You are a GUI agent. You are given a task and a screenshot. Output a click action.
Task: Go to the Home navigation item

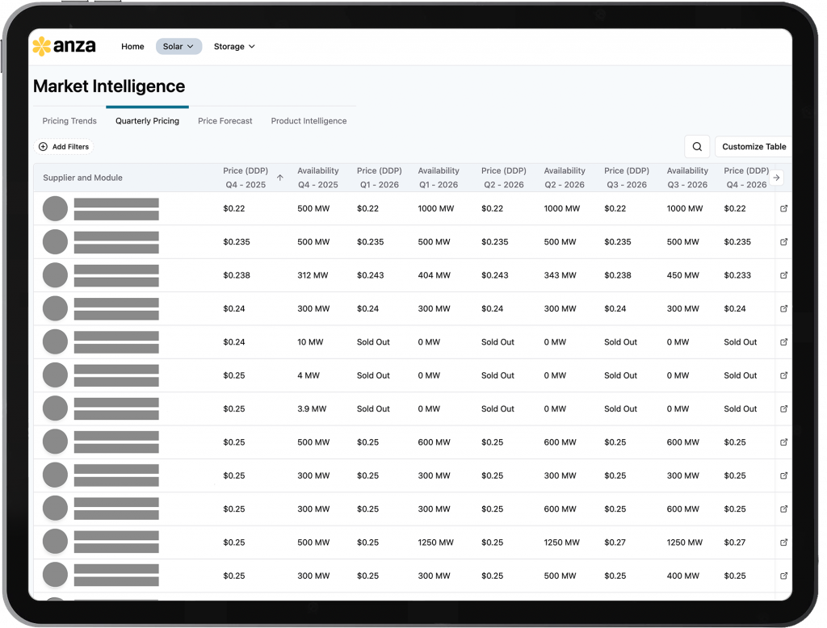click(132, 47)
